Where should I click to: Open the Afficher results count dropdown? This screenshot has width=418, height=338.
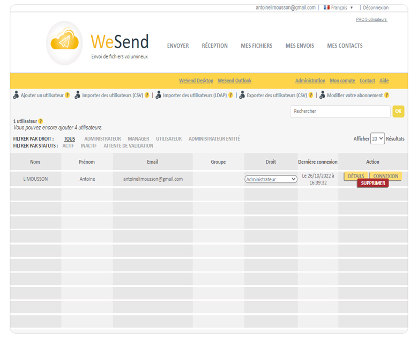click(x=377, y=138)
